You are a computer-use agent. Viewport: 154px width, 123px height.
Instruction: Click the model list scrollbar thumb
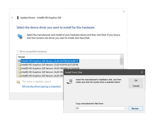point(121,61)
